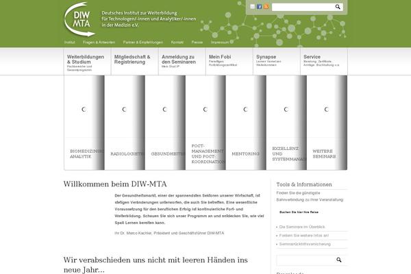Viewport: 411px width, 274px height.
Task: Open the Anmeldung zu den Seminaren tab
Action: pos(182,62)
